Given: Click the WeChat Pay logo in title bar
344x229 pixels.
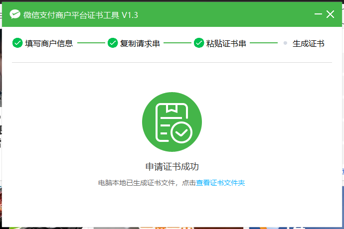Looking at the screenshot, I should [15, 14].
